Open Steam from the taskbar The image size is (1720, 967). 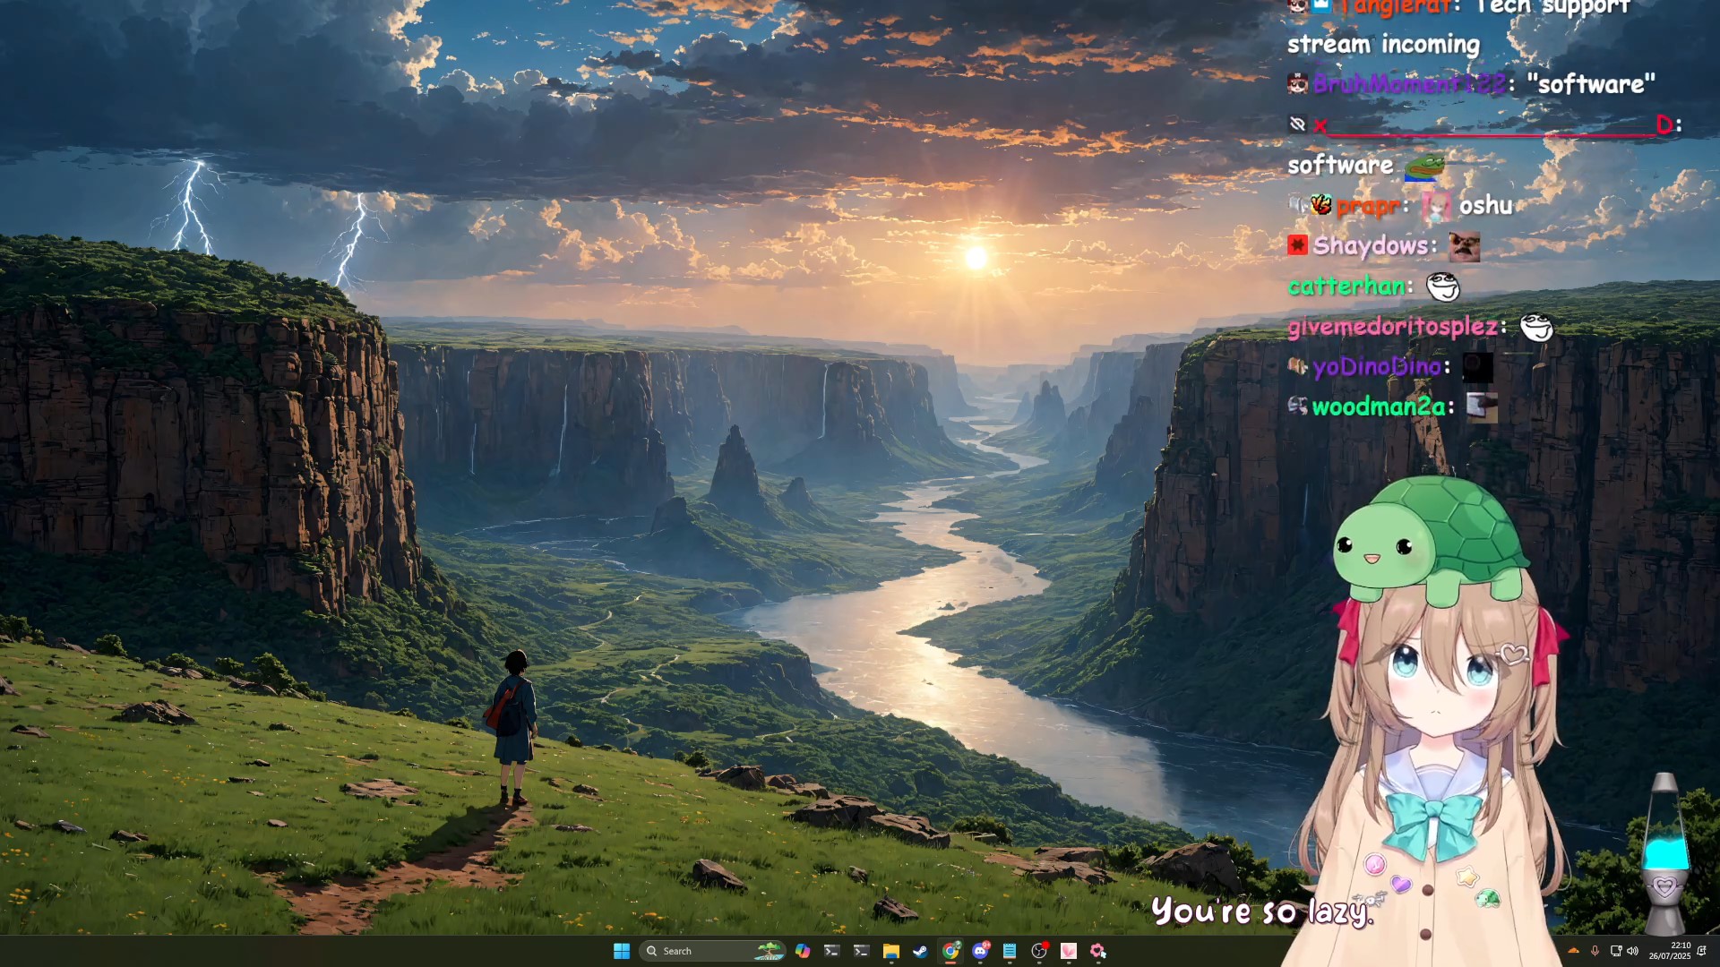(x=920, y=951)
